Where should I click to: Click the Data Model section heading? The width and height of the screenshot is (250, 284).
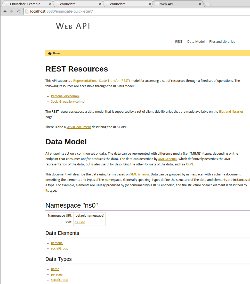[x=66, y=142]
